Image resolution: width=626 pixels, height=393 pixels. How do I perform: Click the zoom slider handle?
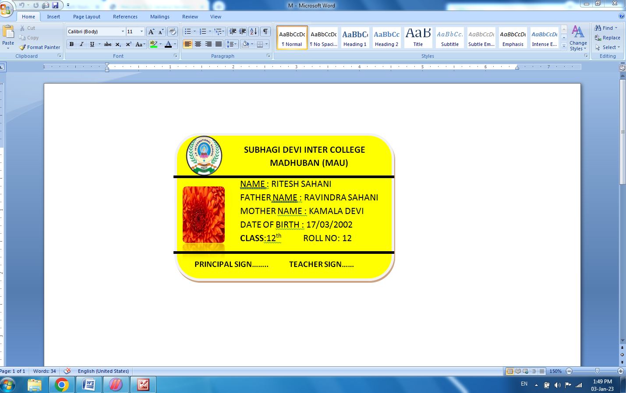click(597, 371)
